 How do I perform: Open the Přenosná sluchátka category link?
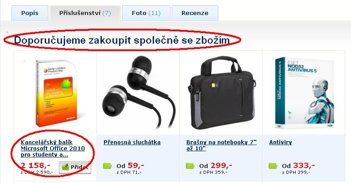point(132,142)
